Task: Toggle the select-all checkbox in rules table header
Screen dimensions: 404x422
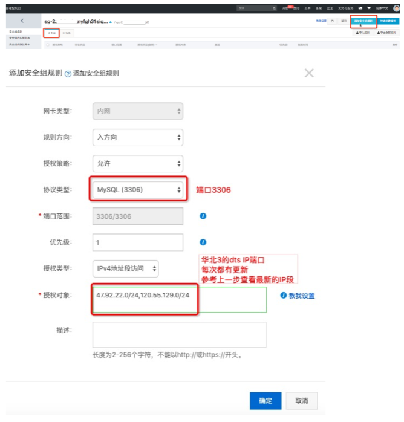Action: coord(48,45)
